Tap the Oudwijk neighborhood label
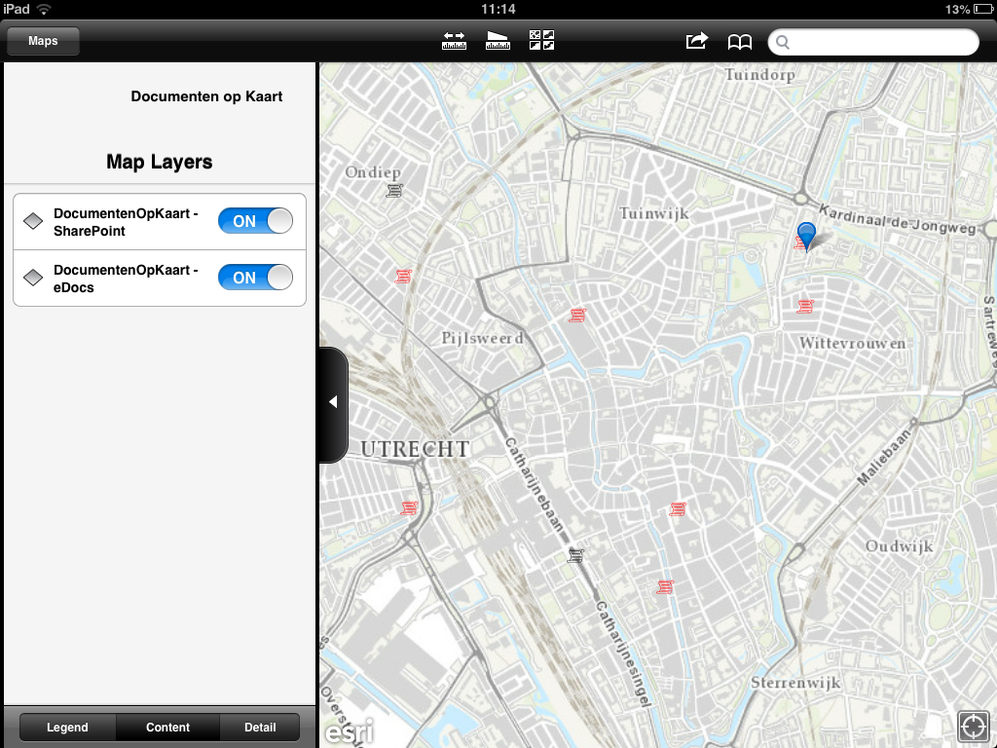 pos(899,546)
